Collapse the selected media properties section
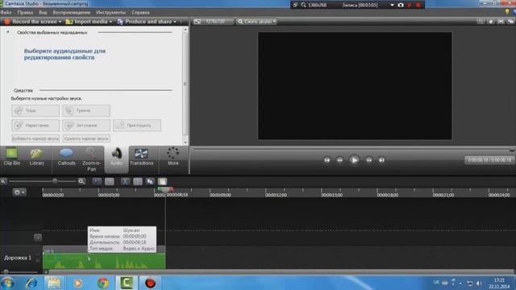 point(8,32)
